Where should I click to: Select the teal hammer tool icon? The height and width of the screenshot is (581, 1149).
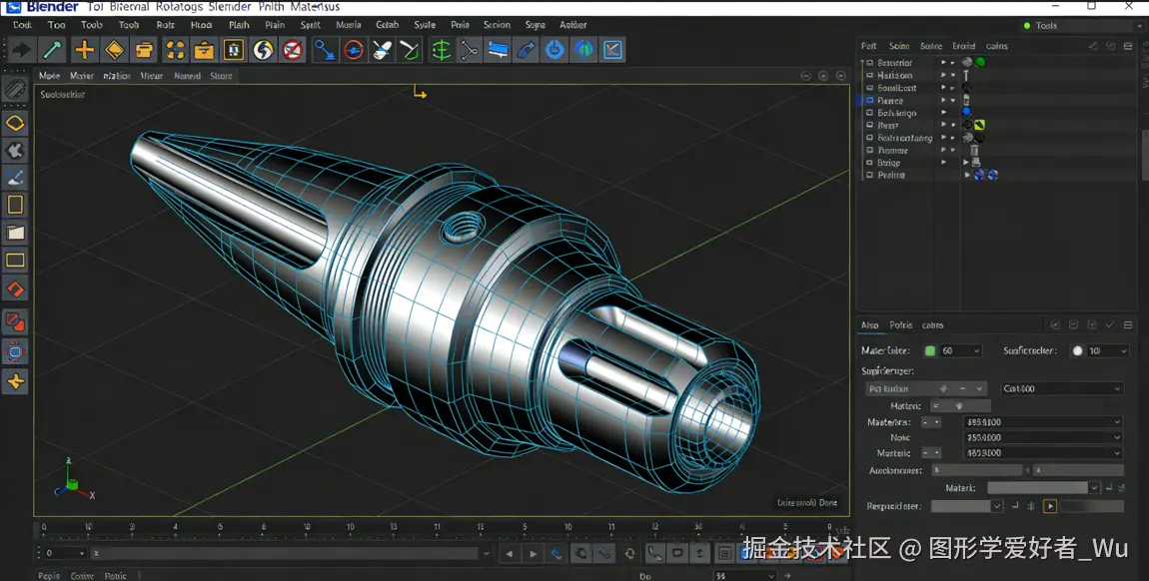(53, 50)
